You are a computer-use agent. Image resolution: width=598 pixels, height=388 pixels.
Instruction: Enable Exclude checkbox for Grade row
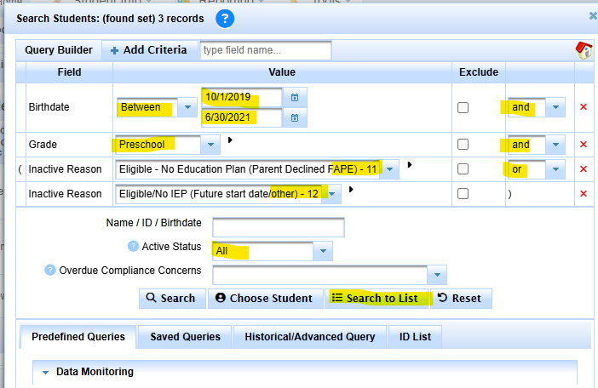(463, 145)
